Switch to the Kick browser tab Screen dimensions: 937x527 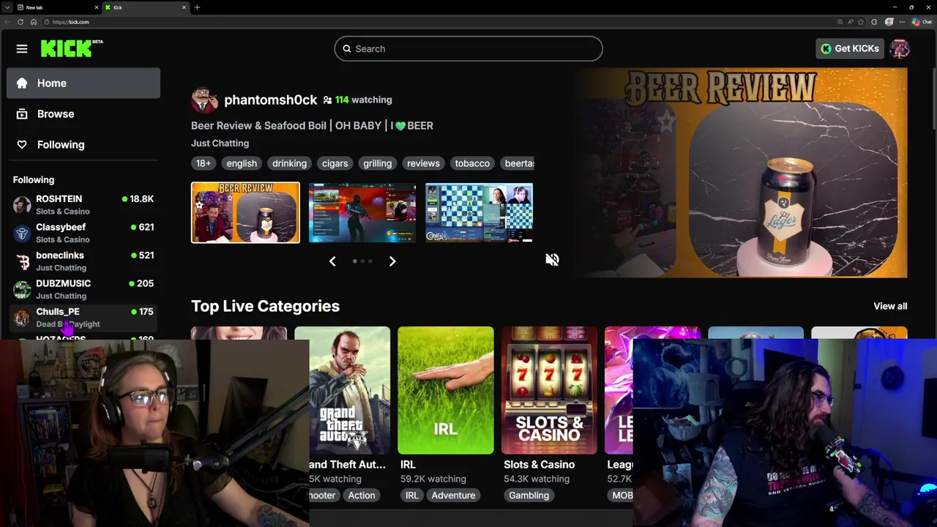coord(145,7)
